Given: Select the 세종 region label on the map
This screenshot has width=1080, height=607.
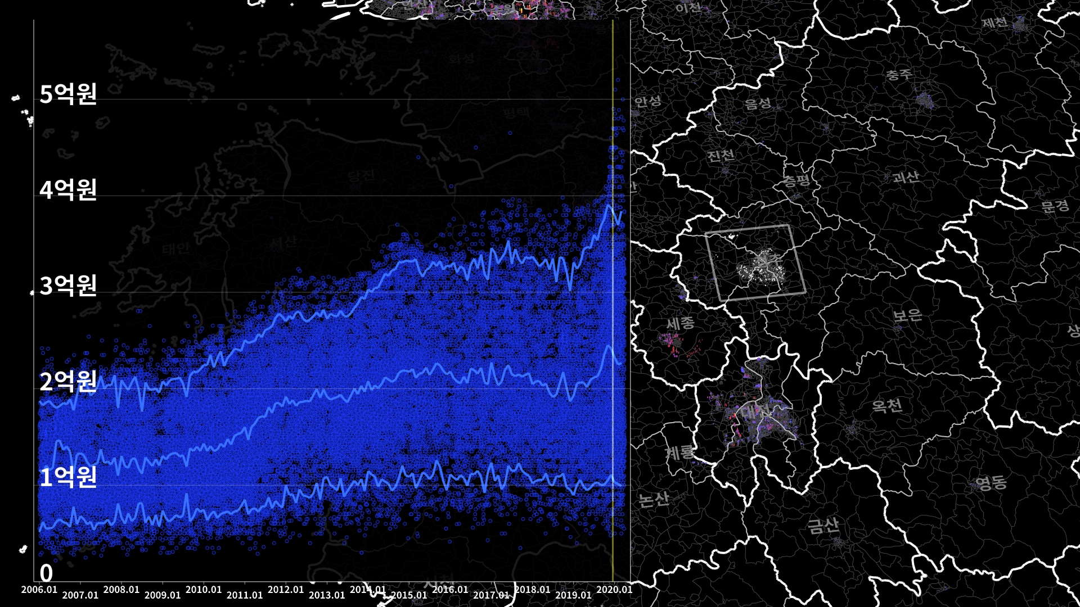Looking at the screenshot, I should click(680, 323).
